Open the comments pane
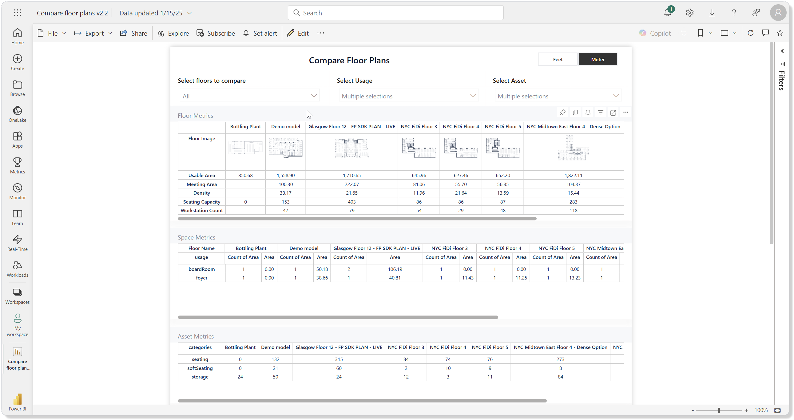 (x=766, y=33)
